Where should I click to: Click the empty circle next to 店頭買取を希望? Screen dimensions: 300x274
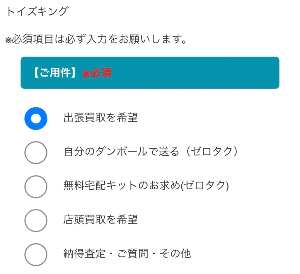[x=36, y=221]
